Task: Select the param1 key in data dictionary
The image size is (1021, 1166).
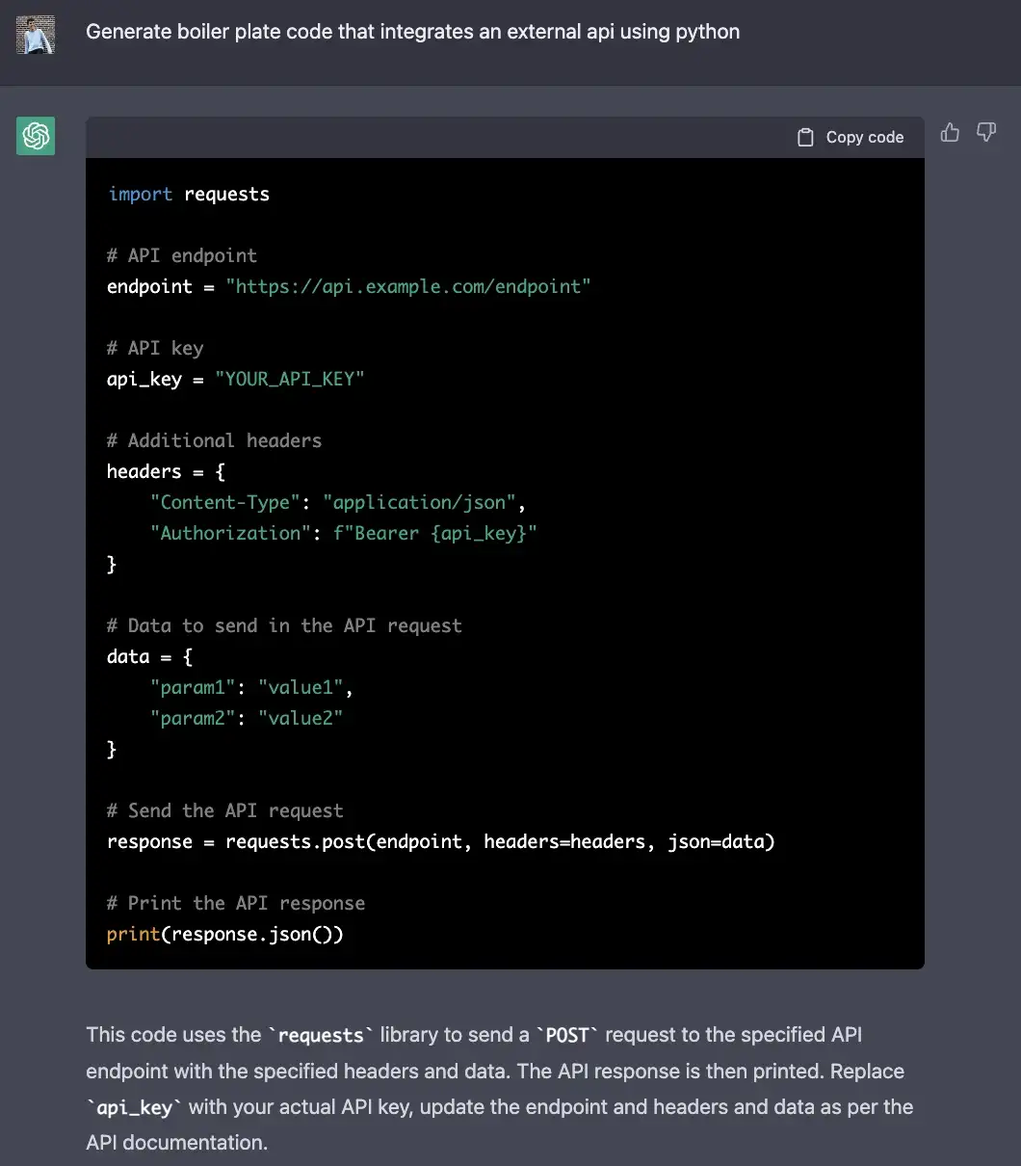Action: coord(192,687)
